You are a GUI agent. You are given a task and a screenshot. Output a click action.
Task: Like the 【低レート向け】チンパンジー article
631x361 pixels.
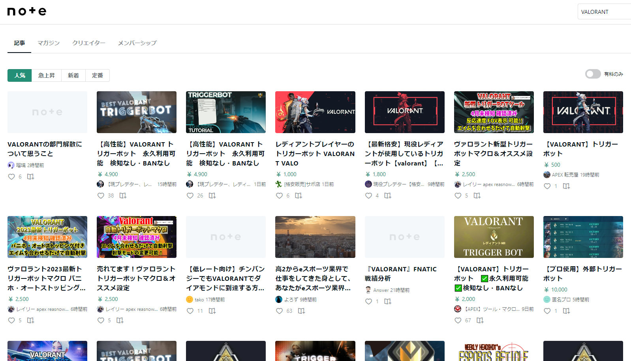click(x=190, y=311)
